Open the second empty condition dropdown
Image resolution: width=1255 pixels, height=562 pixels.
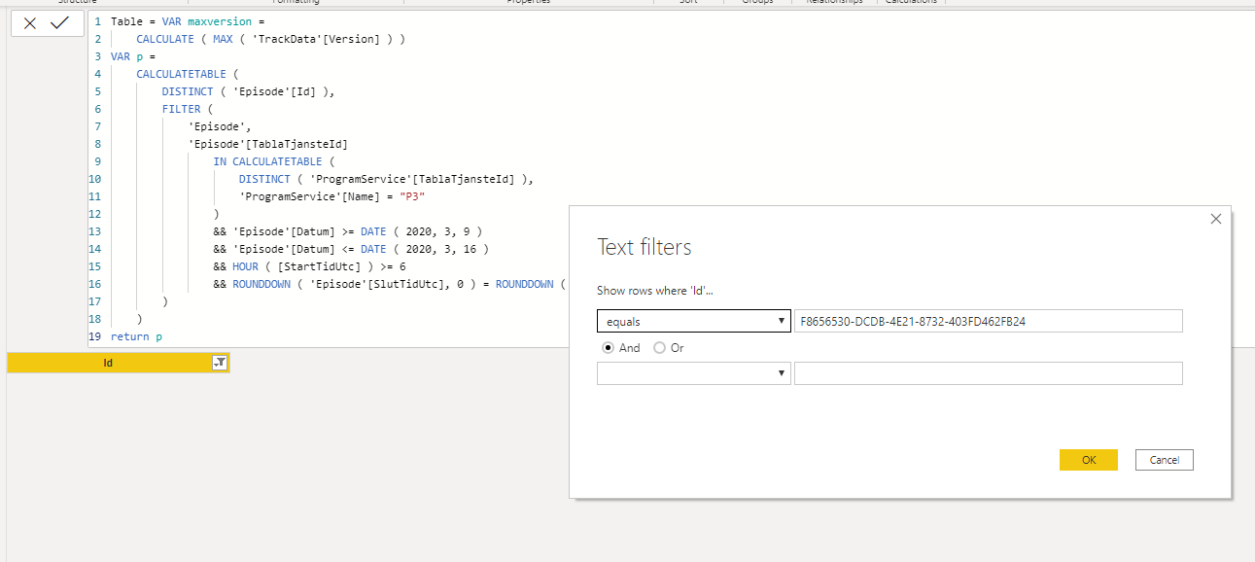(694, 373)
